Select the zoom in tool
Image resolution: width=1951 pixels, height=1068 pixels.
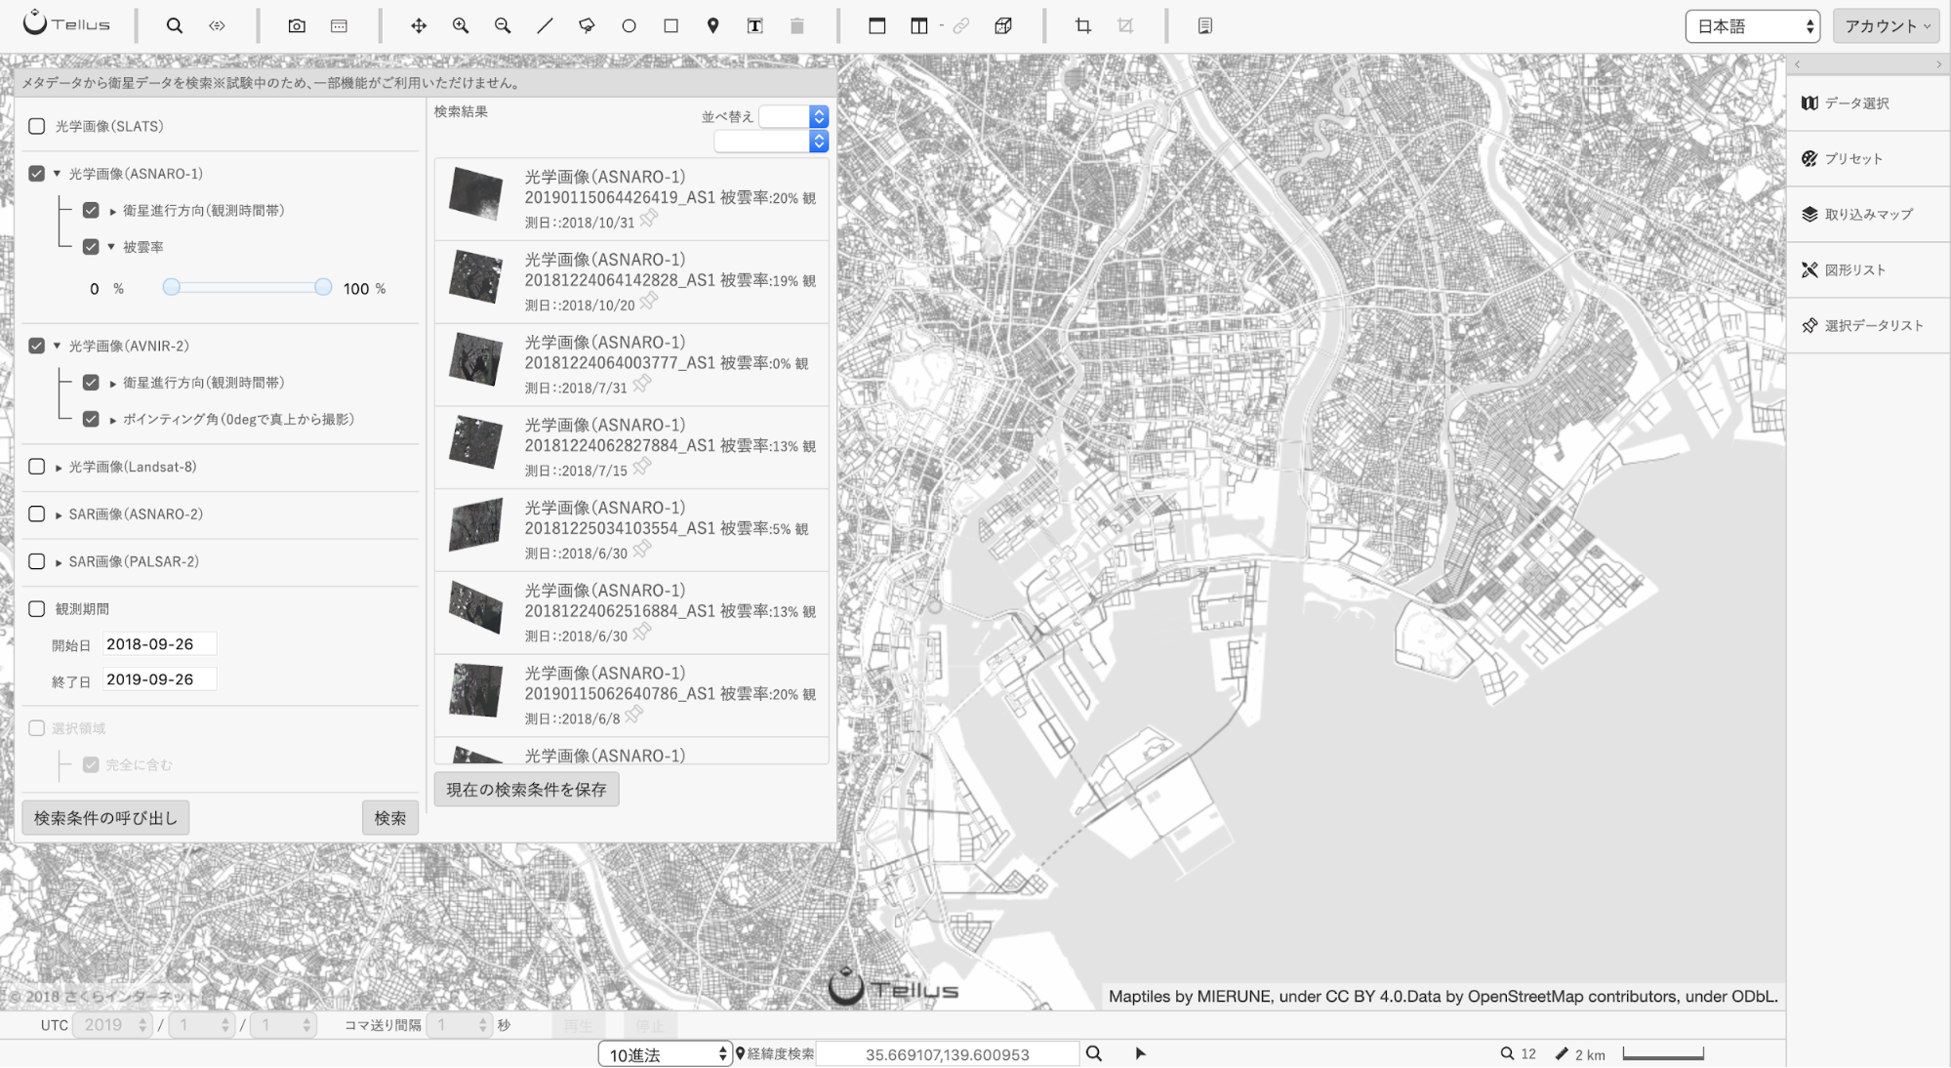pyautogui.click(x=461, y=25)
